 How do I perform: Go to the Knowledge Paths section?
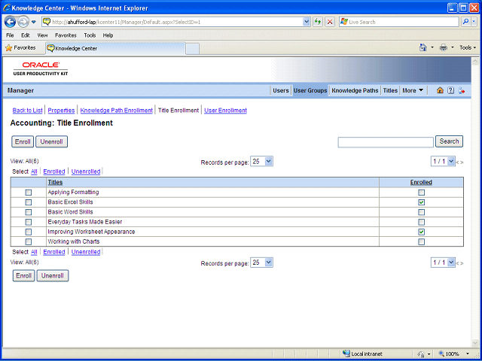tap(355, 90)
